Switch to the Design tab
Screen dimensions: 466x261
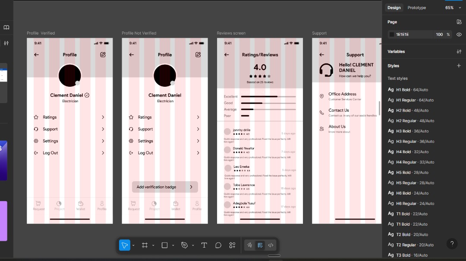tap(394, 8)
